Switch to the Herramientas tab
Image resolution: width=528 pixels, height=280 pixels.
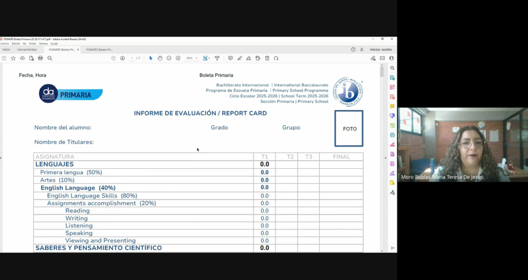tap(27, 50)
